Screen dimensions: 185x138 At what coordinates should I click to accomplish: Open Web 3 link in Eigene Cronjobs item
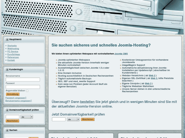(148, 84)
